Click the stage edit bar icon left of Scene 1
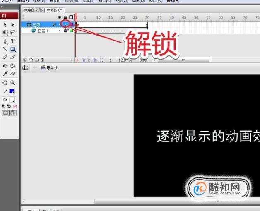Viewport: 260px width, 211px height. tap(25, 67)
